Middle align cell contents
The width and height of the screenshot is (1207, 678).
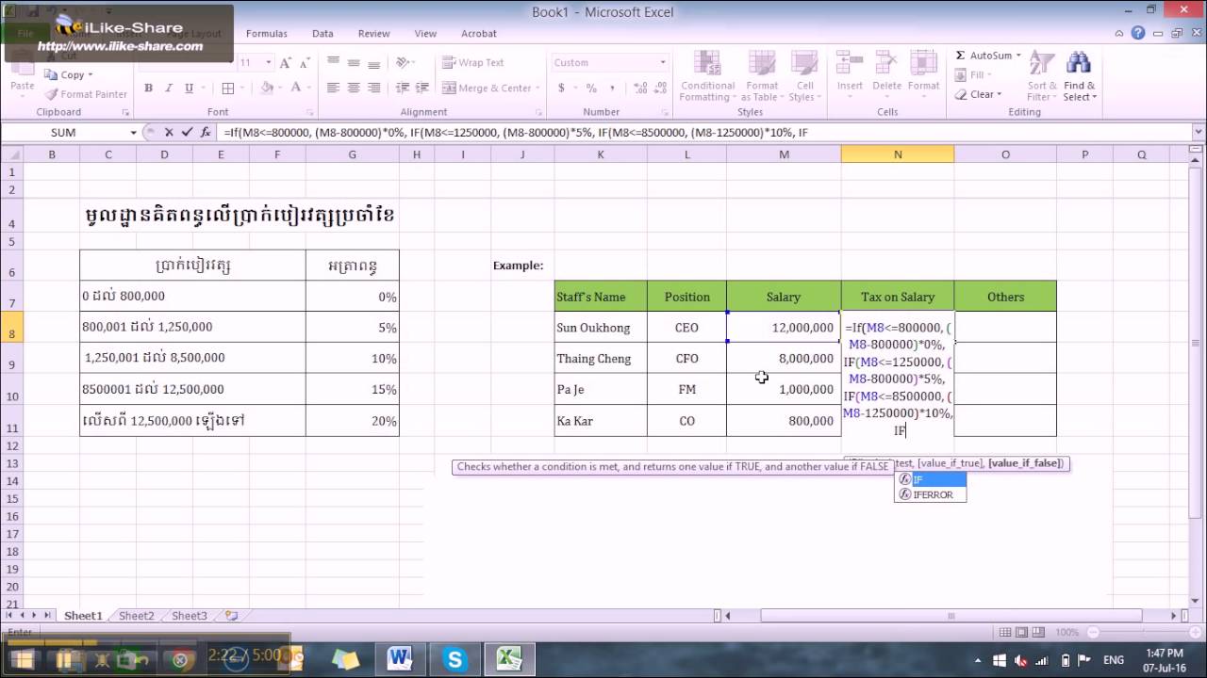[x=354, y=62]
